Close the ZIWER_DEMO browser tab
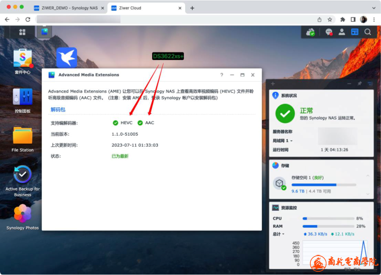Image resolution: width=381 pixels, height=275 pixels. click(103, 8)
